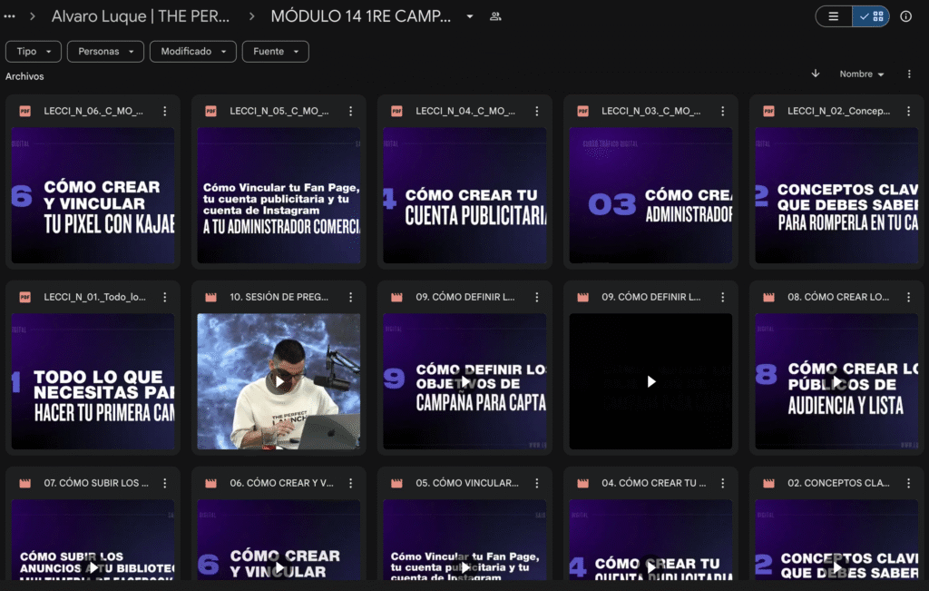Open the Fuente filter dropdown
929x591 pixels.
pos(276,52)
